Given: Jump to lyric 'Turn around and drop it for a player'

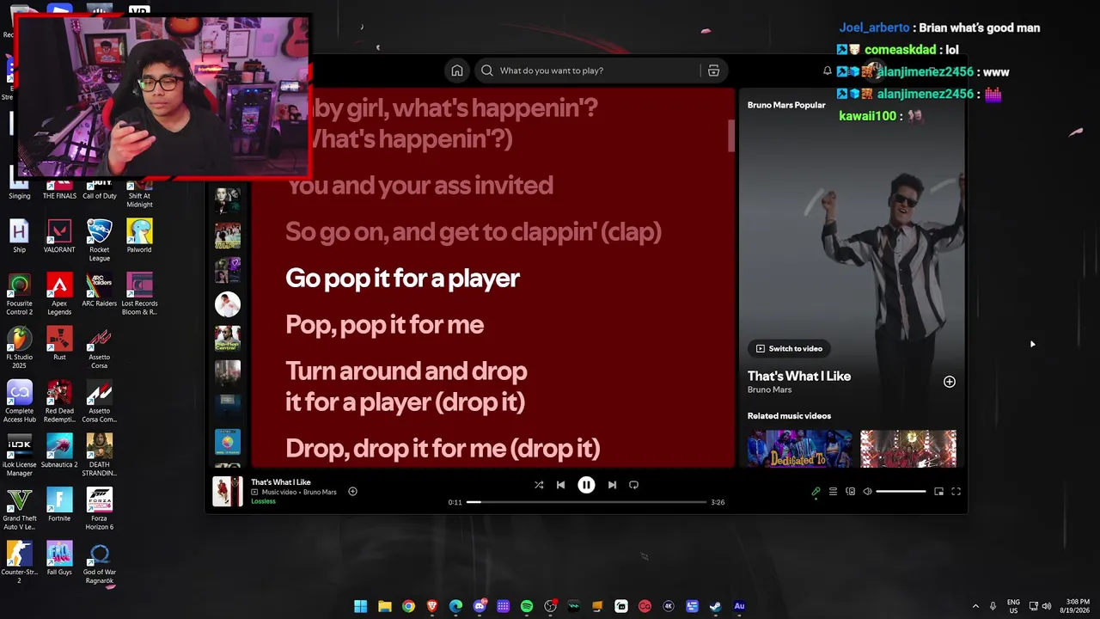Looking at the screenshot, I should (x=406, y=386).
